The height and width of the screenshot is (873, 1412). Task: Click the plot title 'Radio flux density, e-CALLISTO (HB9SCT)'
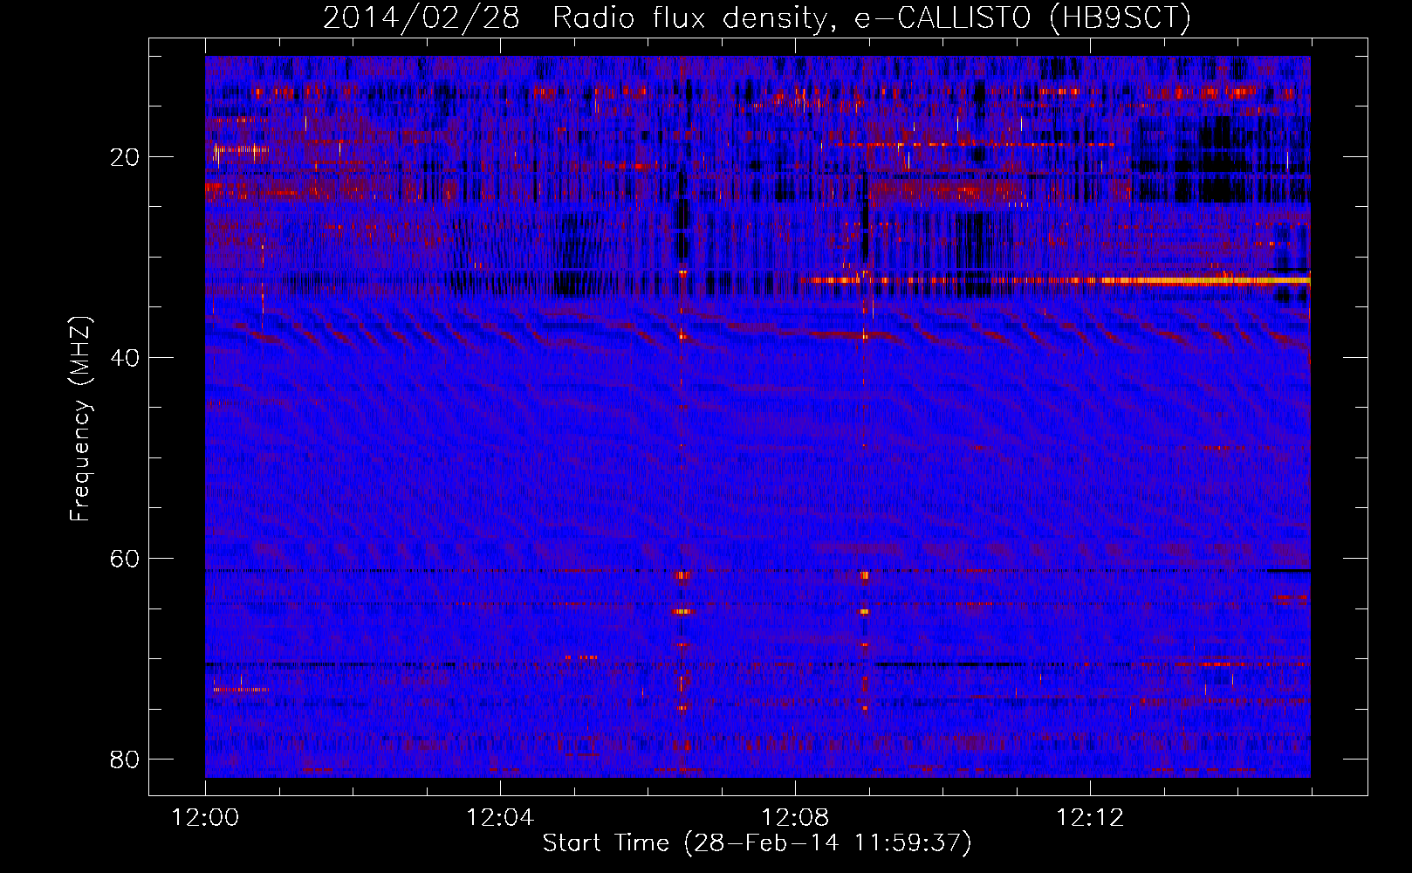[872, 17]
